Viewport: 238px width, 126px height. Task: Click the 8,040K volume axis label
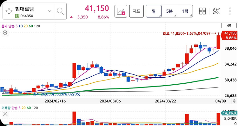[230, 119]
